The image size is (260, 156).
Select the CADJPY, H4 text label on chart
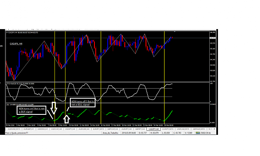pyautogui.click(x=16, y=44)
